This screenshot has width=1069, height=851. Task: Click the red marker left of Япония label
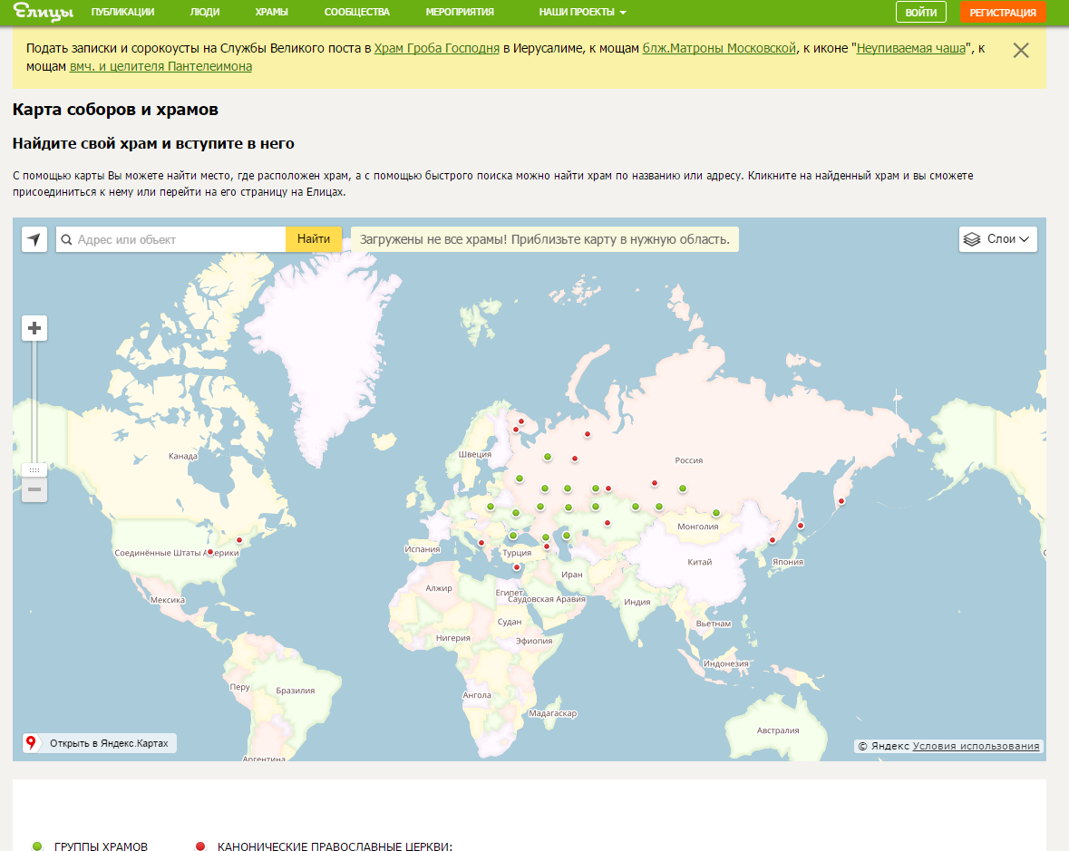pos(773,540)
